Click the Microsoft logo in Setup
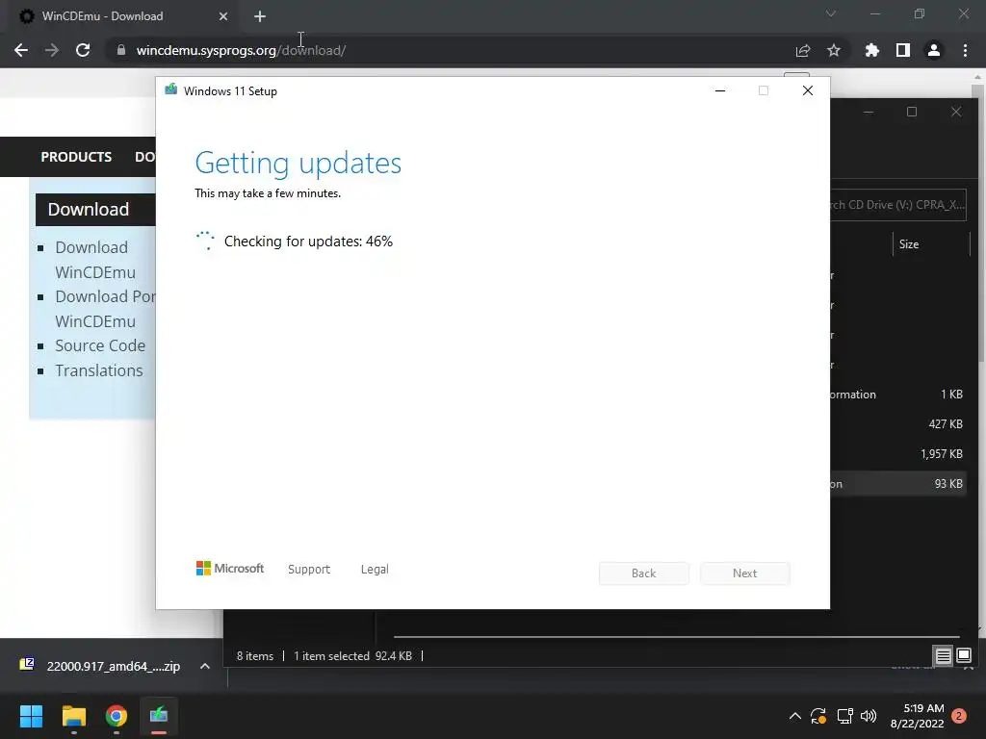This screenshot has width=986, height=739. pos(229,569)
